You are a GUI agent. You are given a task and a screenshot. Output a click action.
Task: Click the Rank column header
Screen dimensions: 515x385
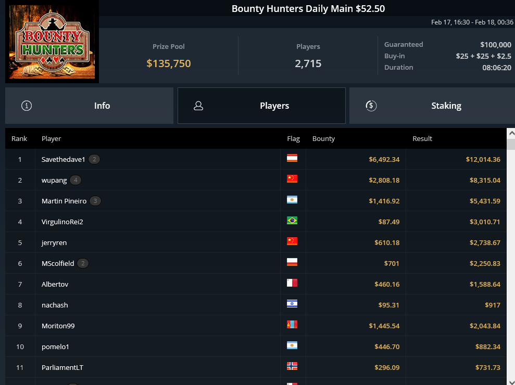click(19, 138)
